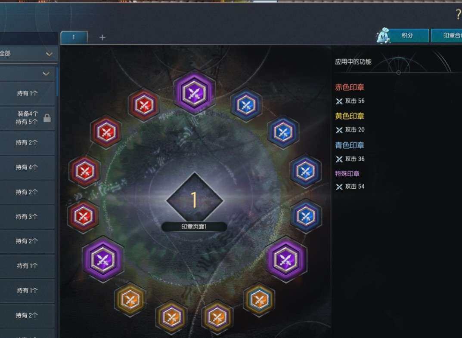
Task: Select the 持有3个 list item
Action: coord(27,217)
